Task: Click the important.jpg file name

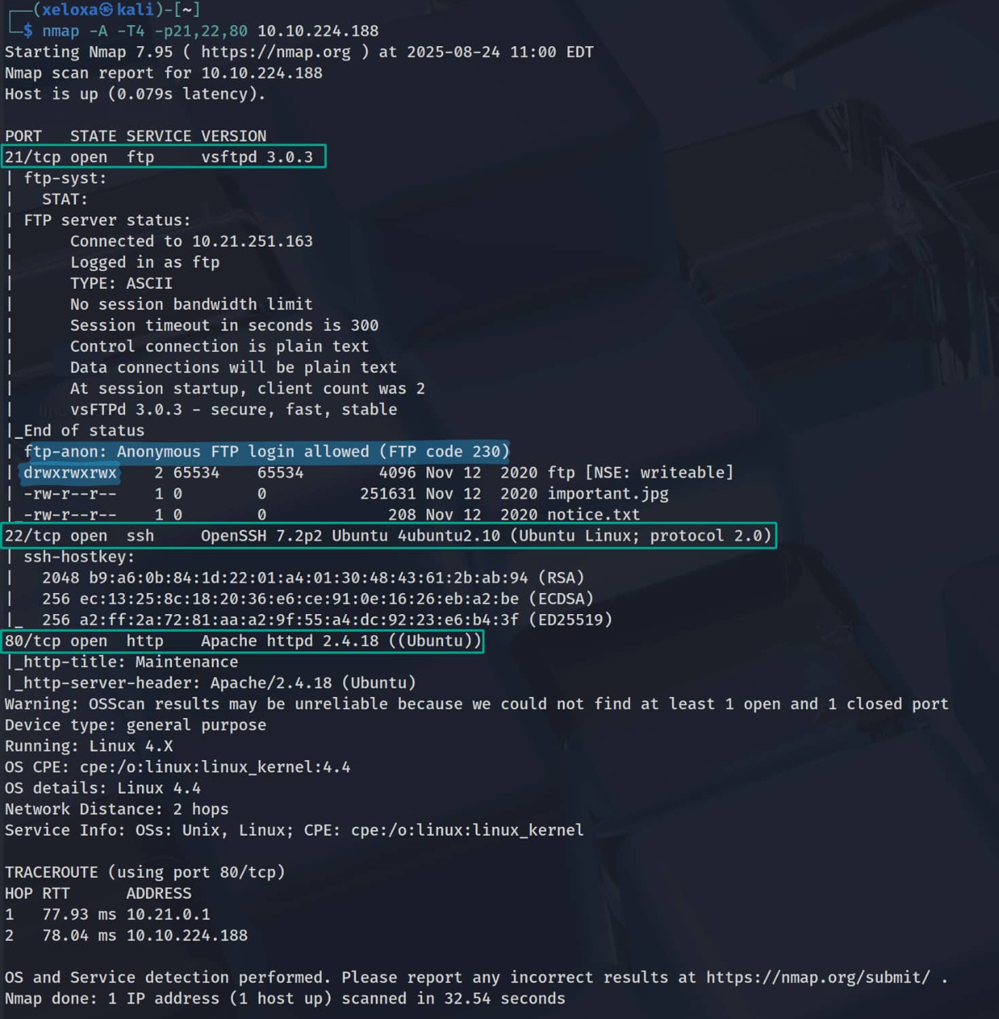Action: (608, 494)
